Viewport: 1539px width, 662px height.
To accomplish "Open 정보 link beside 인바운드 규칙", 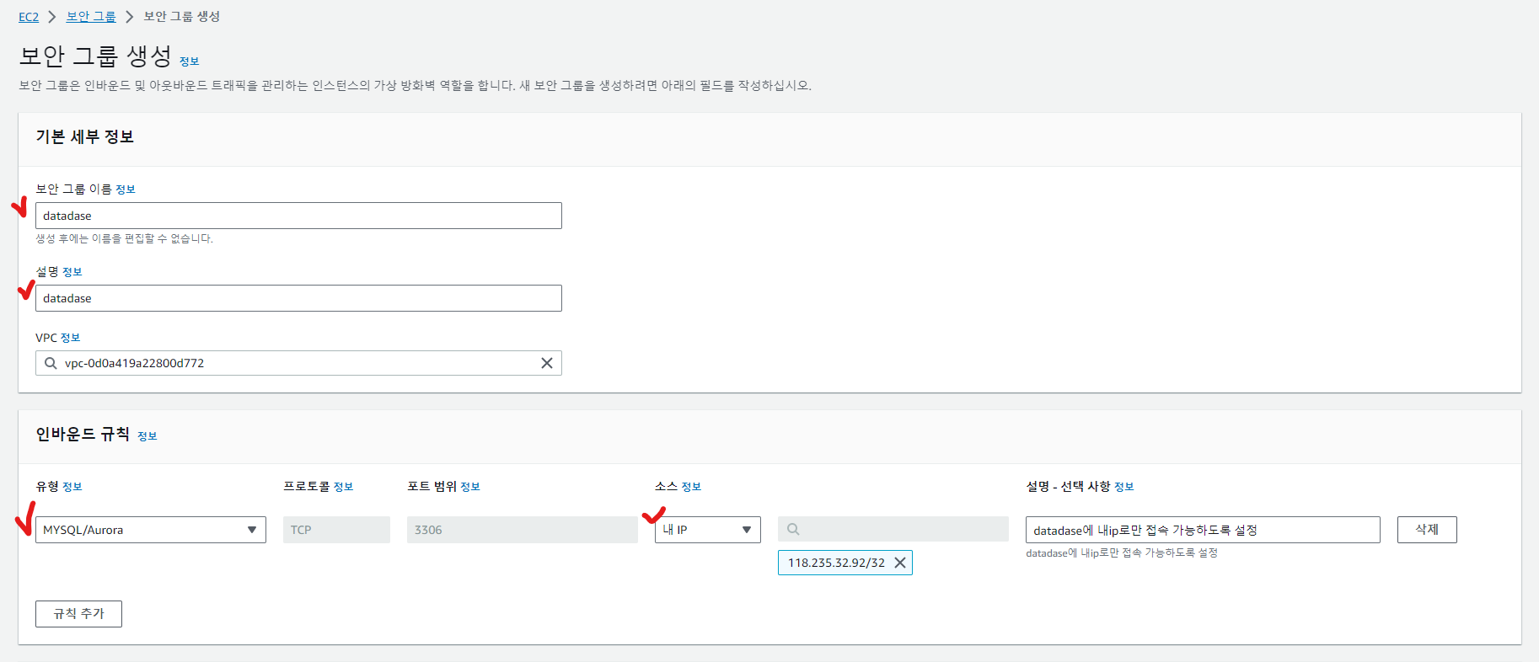I will click(x=147, y=436).
